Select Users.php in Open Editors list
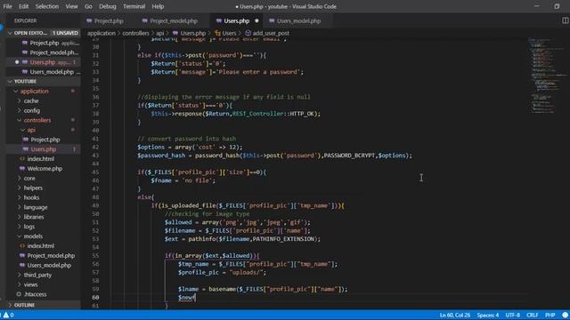570x320 pixels. [x=44, y=62]
